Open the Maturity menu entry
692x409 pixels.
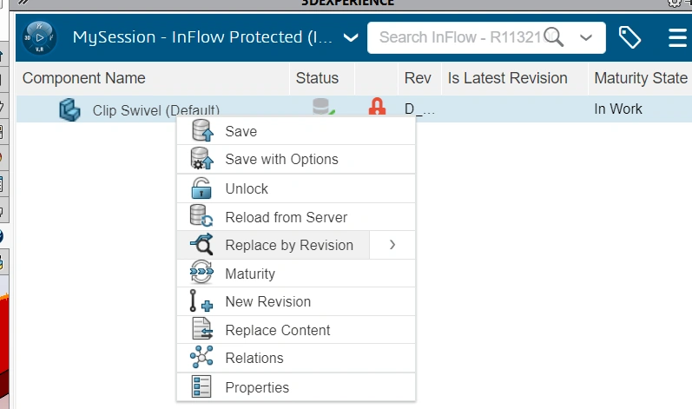point(250,274)
